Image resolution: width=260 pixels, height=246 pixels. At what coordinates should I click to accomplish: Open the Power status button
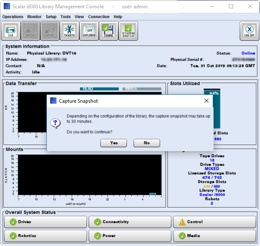point(130,236)
